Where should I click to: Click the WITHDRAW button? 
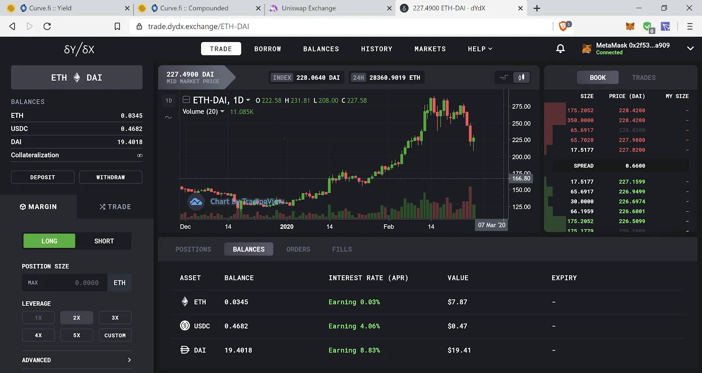pos(111,177)
